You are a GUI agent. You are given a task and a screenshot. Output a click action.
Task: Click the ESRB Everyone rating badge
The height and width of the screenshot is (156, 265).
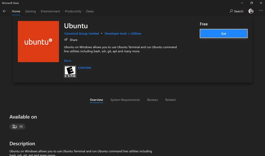[x=70, y=72]
